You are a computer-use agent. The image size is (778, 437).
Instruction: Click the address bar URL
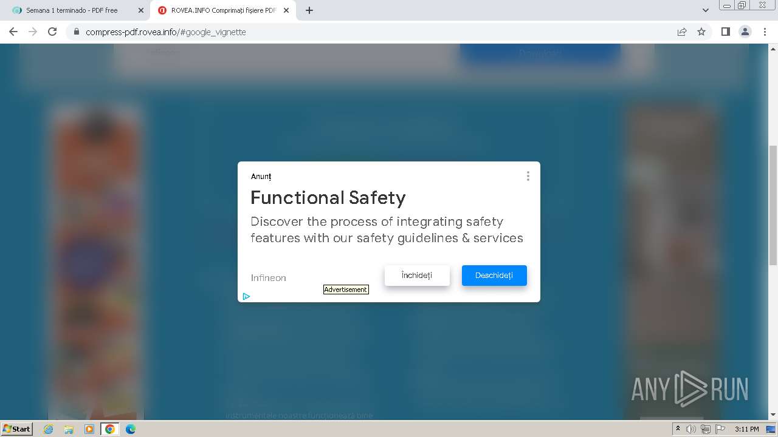[165, 32]
